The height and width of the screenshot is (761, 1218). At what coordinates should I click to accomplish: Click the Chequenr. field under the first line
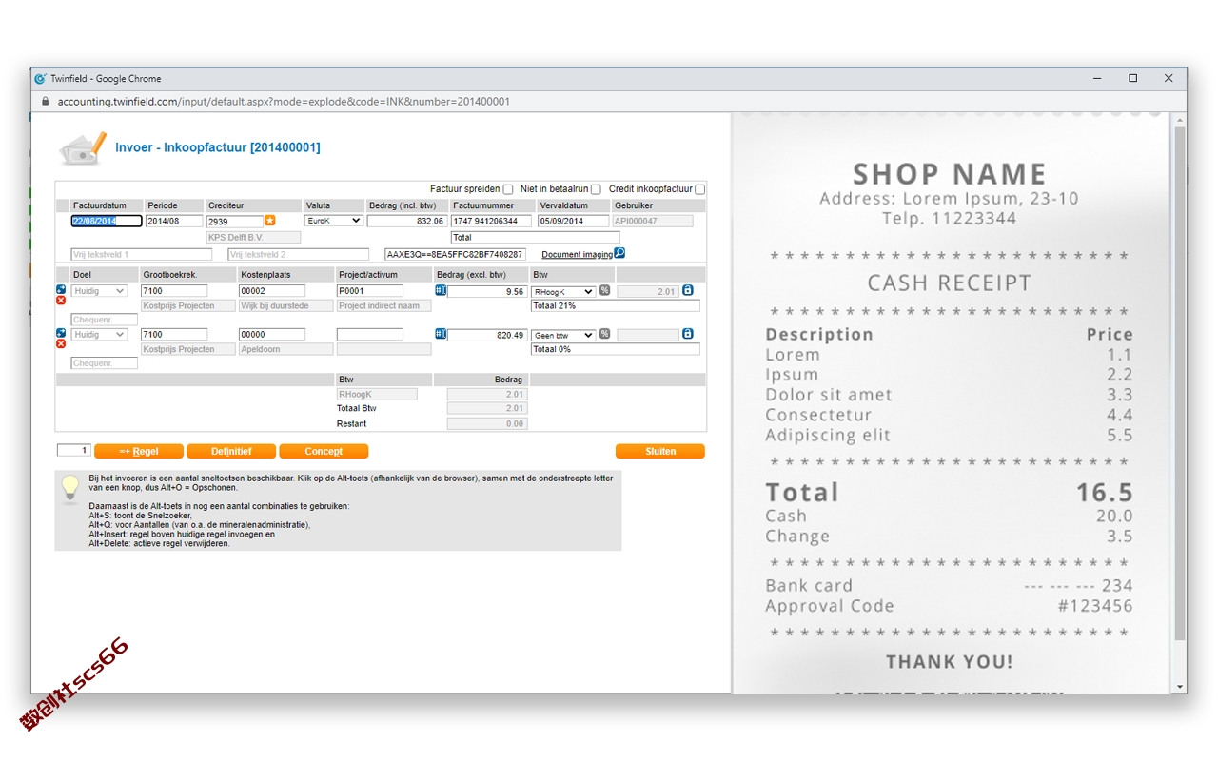point(105,320)
